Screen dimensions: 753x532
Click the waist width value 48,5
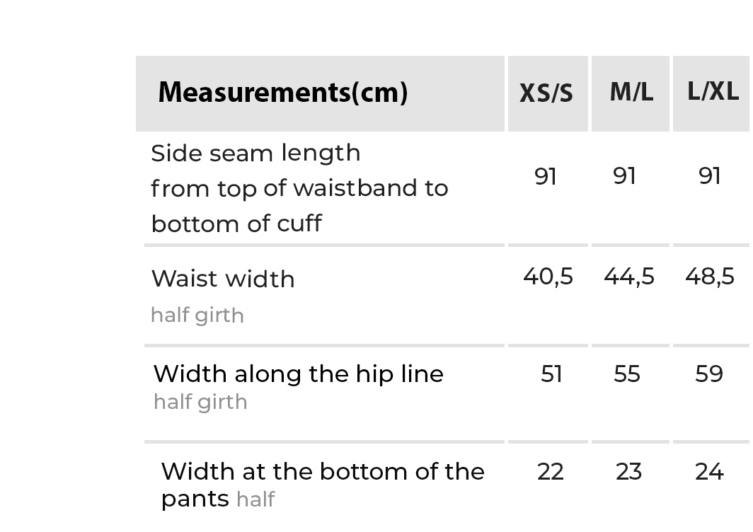[x=710, y=276]
